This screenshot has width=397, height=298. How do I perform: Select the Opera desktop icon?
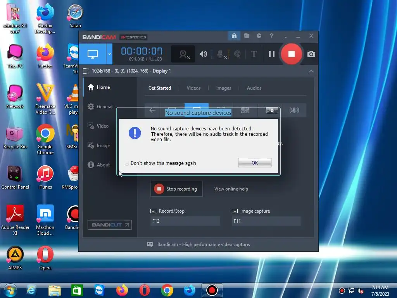[x=45, y=258]
